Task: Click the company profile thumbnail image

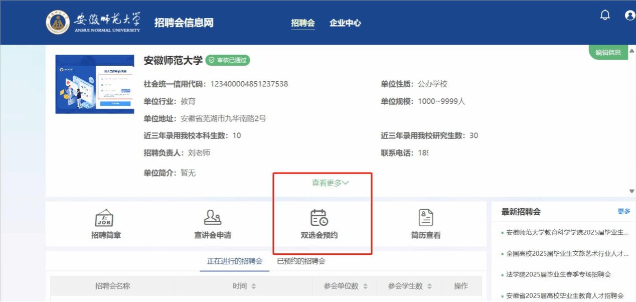Action: (x=95, y=84)
